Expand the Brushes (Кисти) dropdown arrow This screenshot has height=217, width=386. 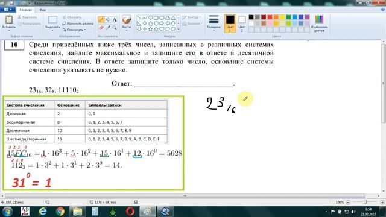pyautogui.click(x=127, y=31)
